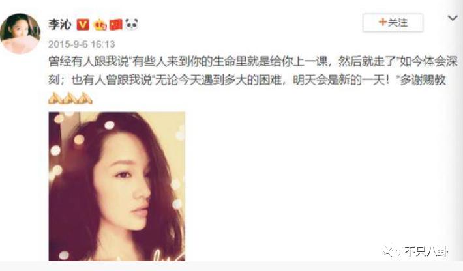Click the last praying hands emoji
The height and width of the screenshot is (271, 463).
85,98
